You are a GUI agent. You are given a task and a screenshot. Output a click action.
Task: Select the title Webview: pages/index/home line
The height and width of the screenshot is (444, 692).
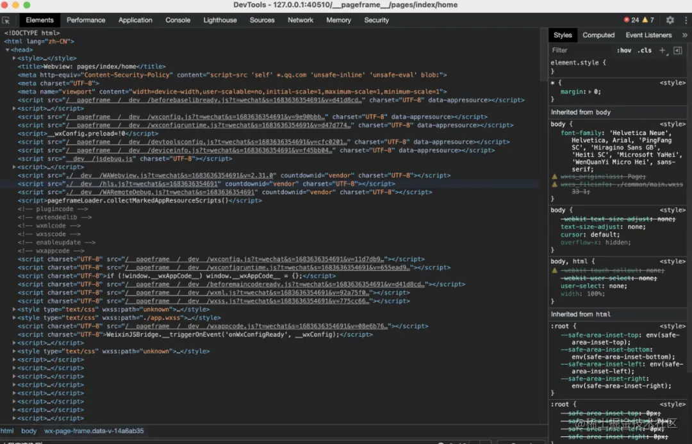(x=92, y=67)
